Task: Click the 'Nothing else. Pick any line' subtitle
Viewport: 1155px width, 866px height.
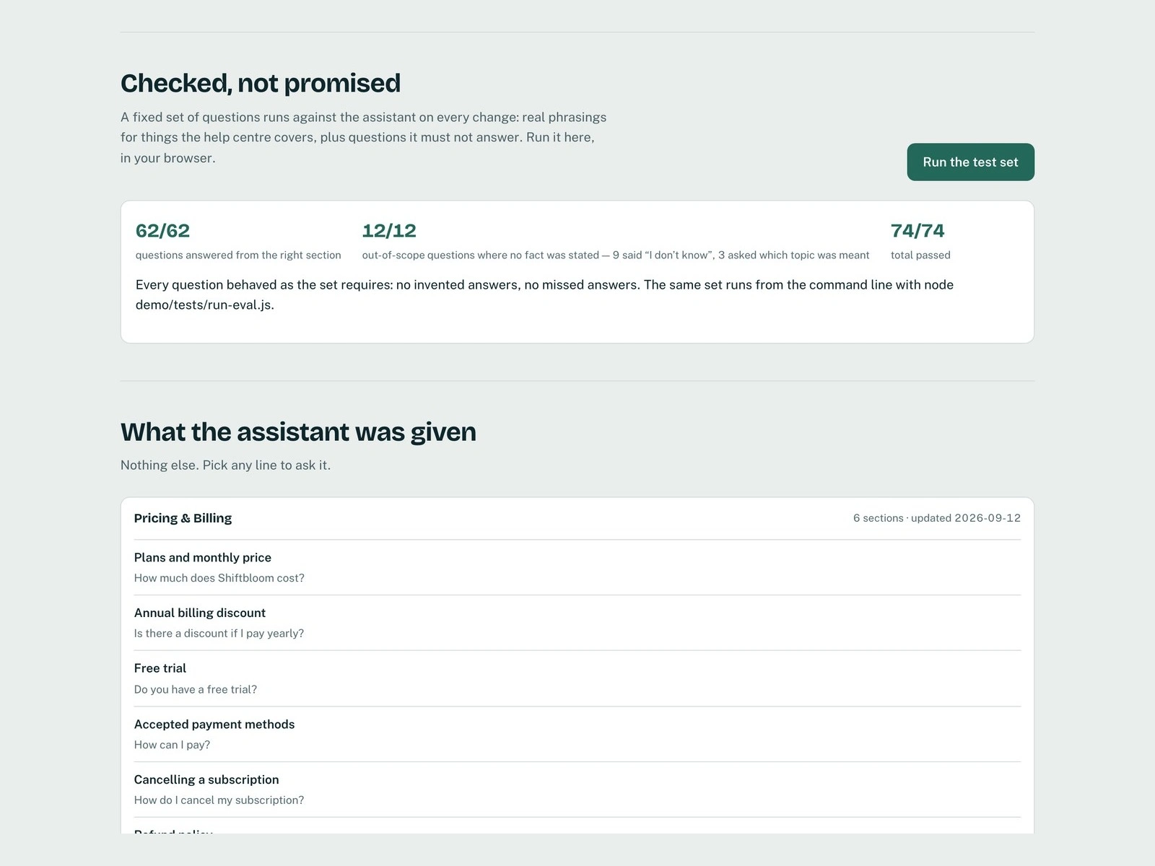Action: click(x=225, y=465)
